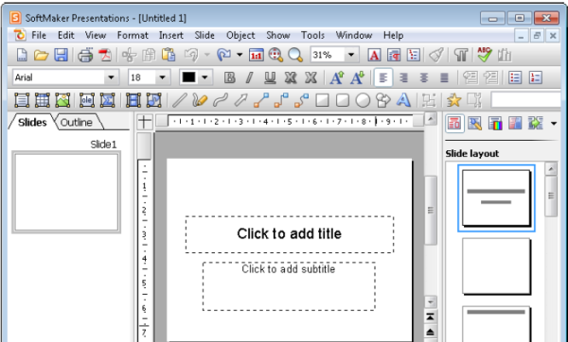Open the Arial font name dropdown

(x=111, y=77)
